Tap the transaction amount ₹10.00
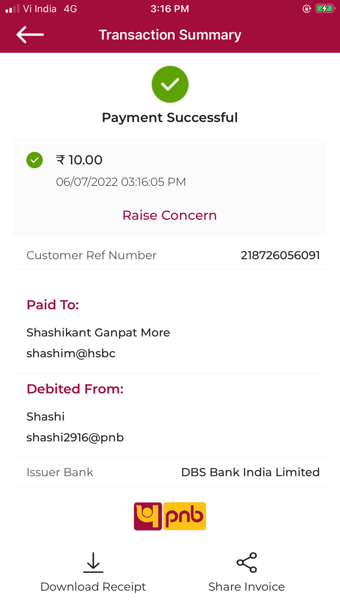This screenshot has height=605, width=340. point(79,160)
